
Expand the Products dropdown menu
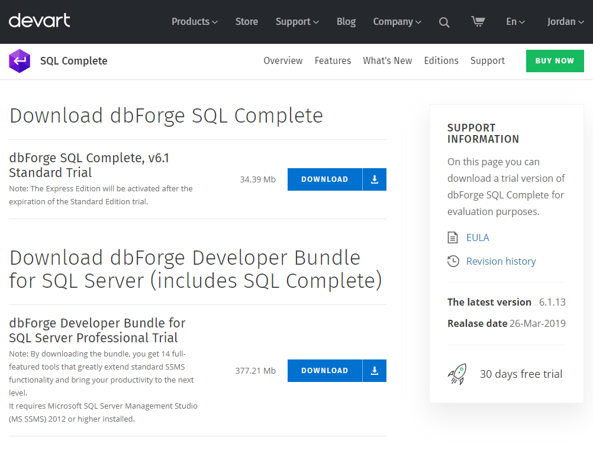point(195,21)
